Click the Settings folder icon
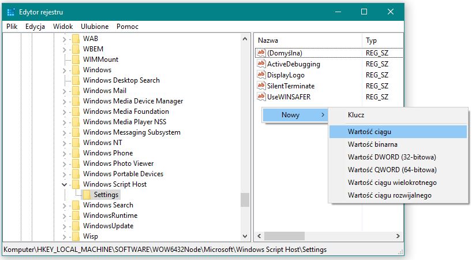Viewport: 472px width, 260px height. coord(87,195)
